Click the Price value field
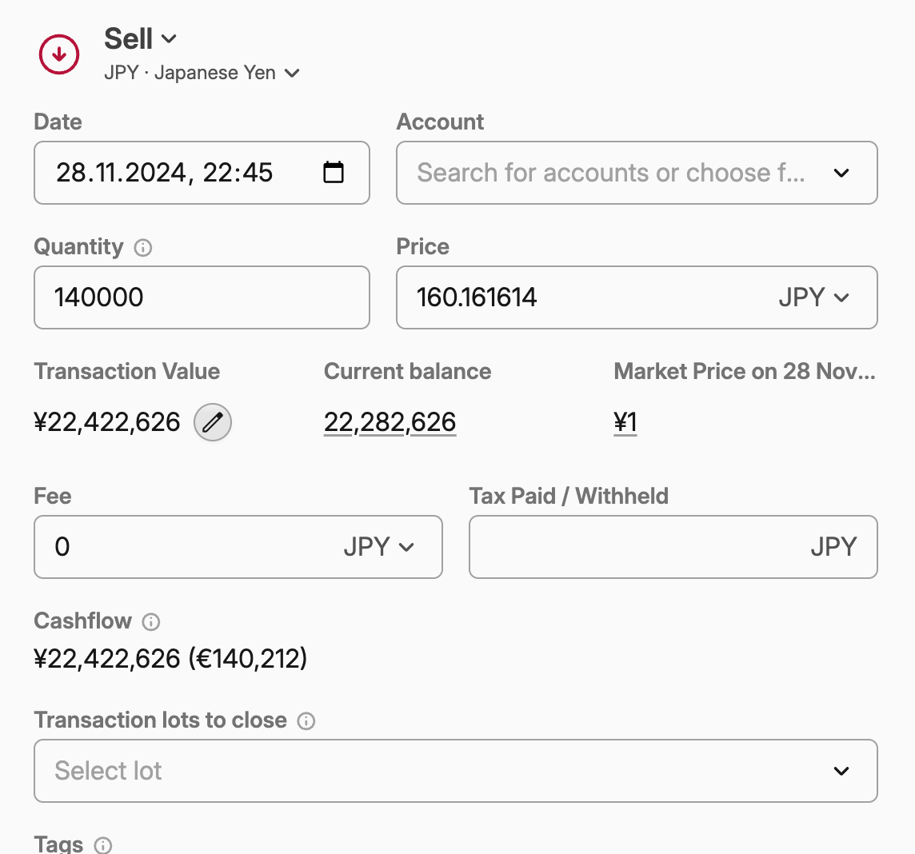915x854 pixels. 576,297
